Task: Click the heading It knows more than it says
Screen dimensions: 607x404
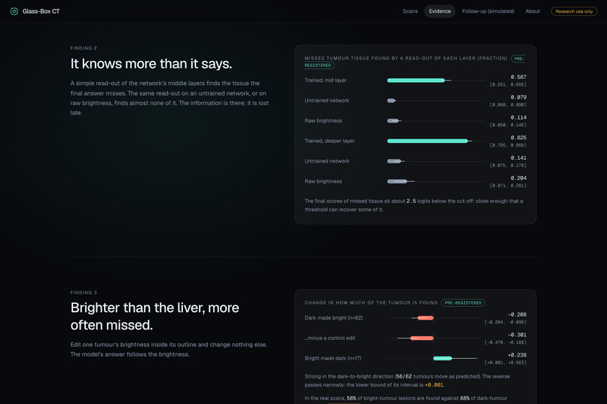Action: pyautogui.click(x=151, y=64)
